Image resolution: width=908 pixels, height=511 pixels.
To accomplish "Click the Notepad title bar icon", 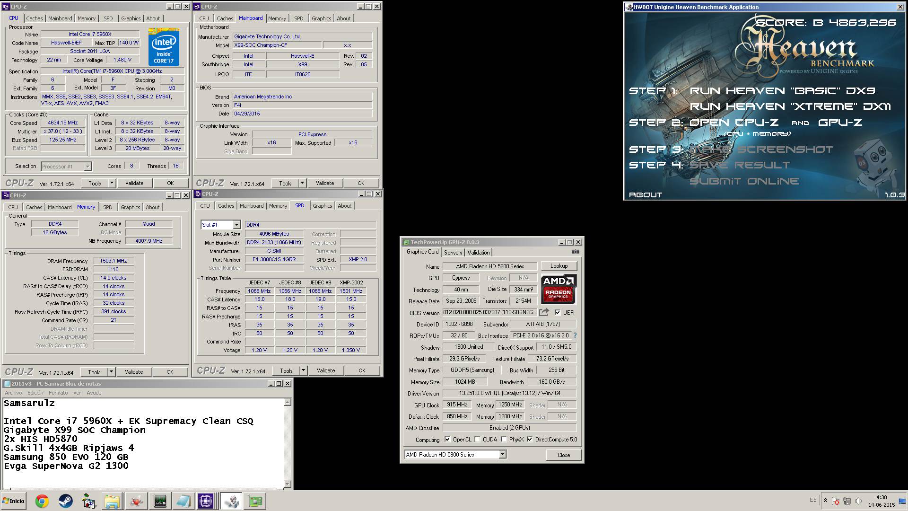I will pos(7,384).
